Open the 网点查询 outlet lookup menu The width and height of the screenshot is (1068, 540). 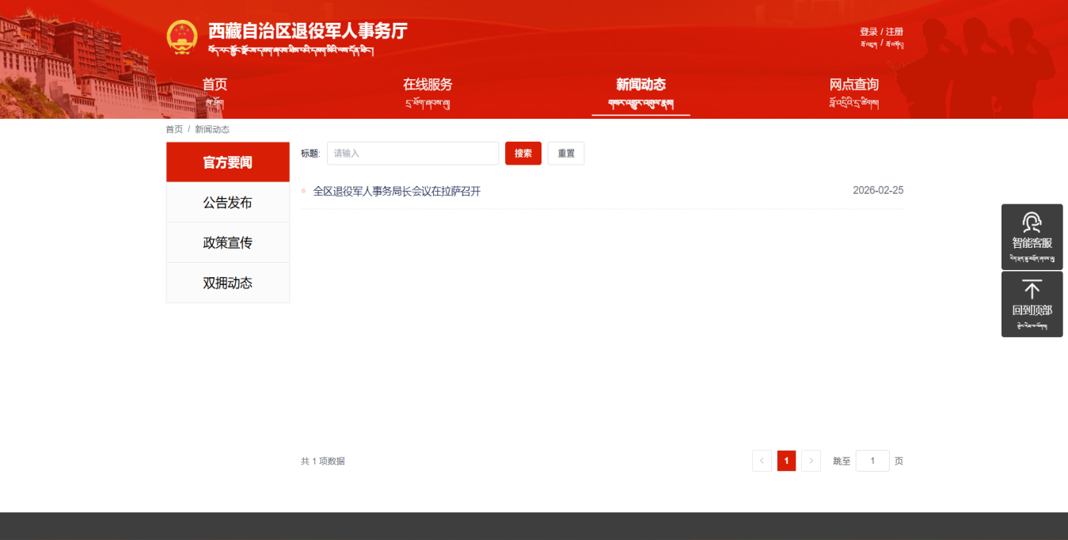click(853, 90)
